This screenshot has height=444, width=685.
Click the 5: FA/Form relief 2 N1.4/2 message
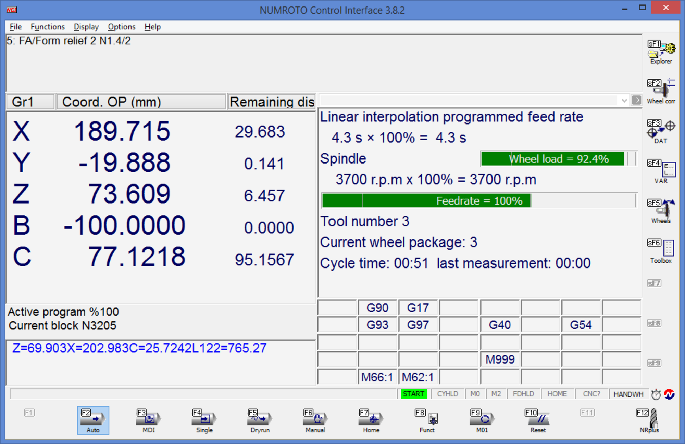point(68,41)
